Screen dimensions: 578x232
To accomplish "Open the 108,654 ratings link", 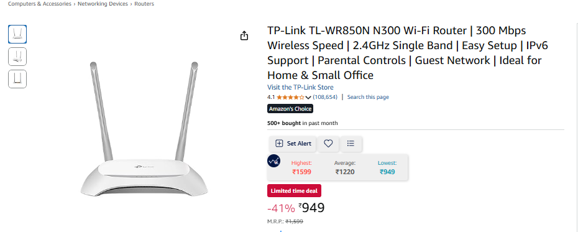I will (x=325, y=98).
